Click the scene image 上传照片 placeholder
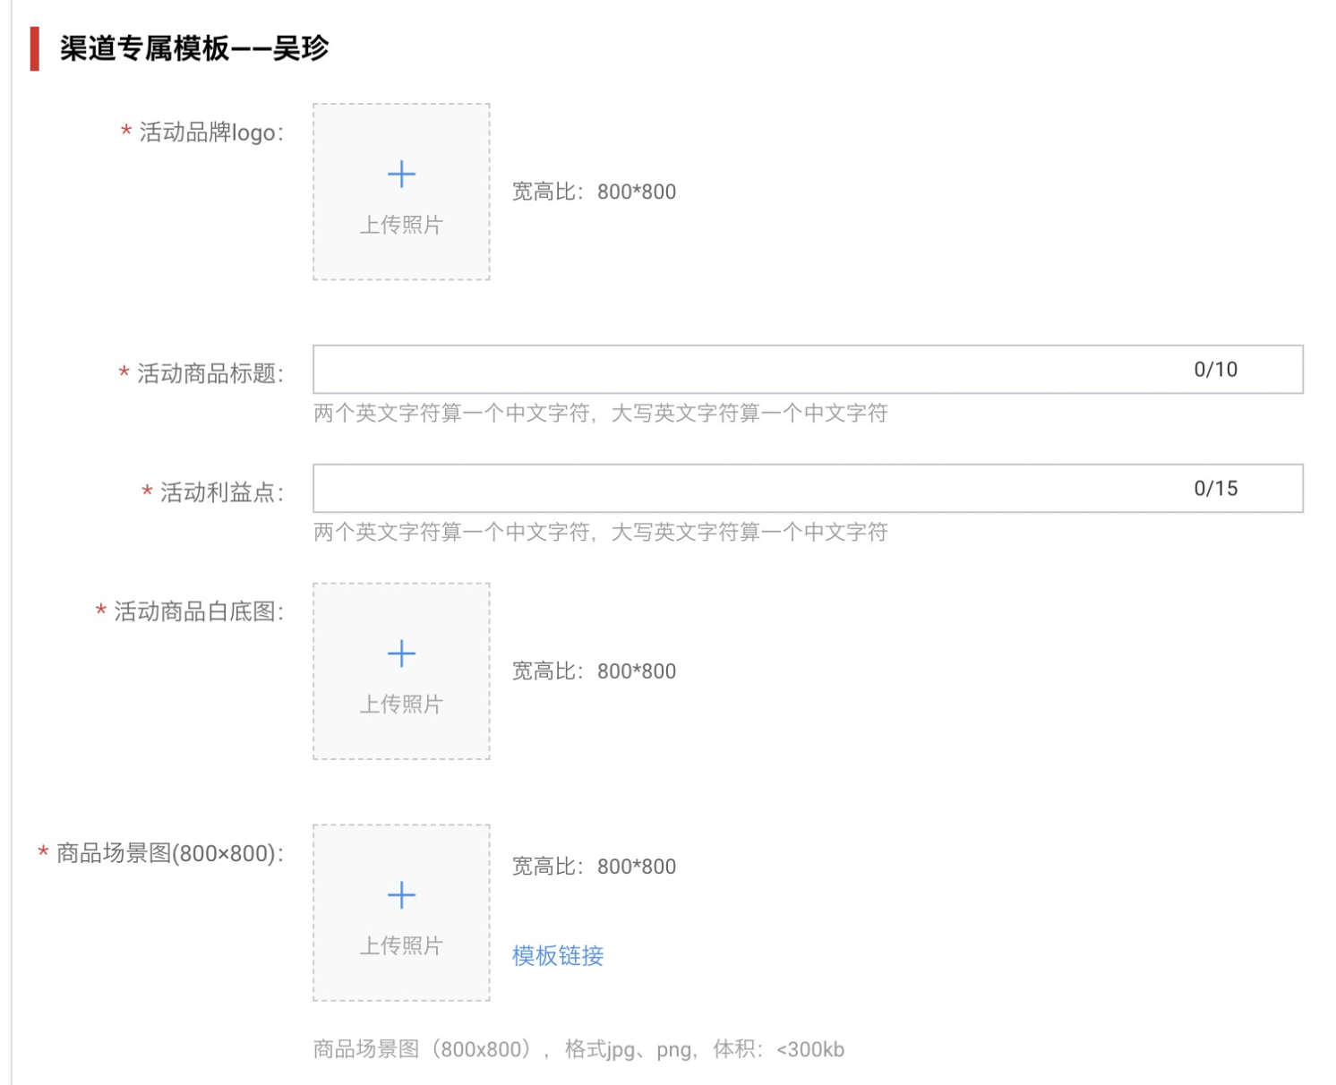 click(401, 945)
